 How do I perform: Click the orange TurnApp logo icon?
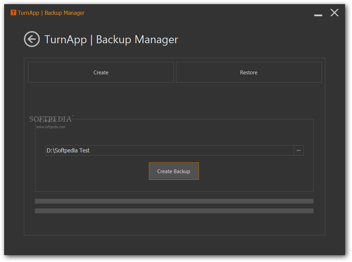click(14, 12)
